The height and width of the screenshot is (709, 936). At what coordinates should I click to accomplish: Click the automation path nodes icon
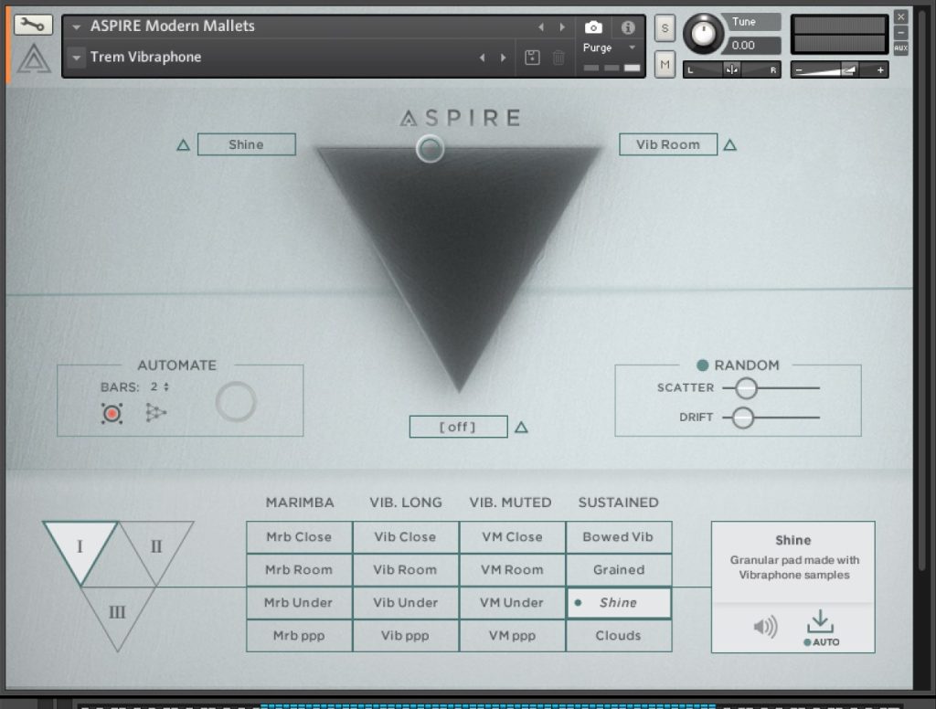(x=156, y=414)
